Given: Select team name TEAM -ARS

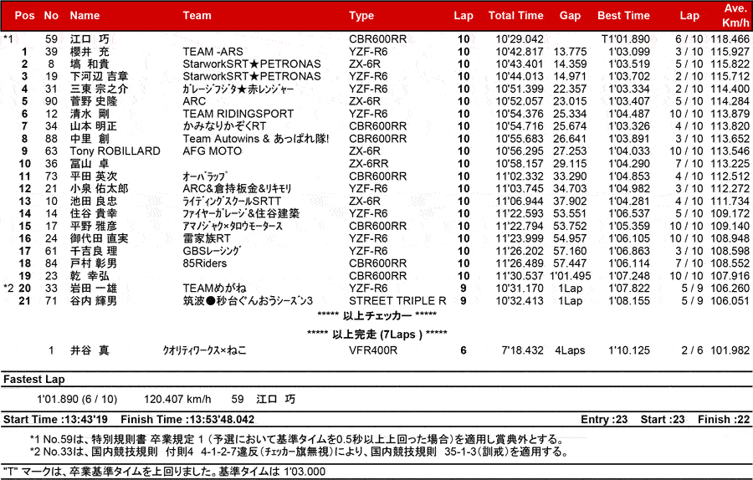Looking at the screenshot, I should click(213, 51).
